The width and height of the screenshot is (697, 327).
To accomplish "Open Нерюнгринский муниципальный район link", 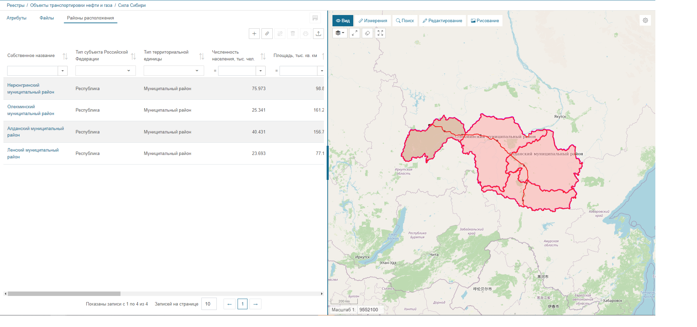I will pyautogui.click(x=30, y=89).
